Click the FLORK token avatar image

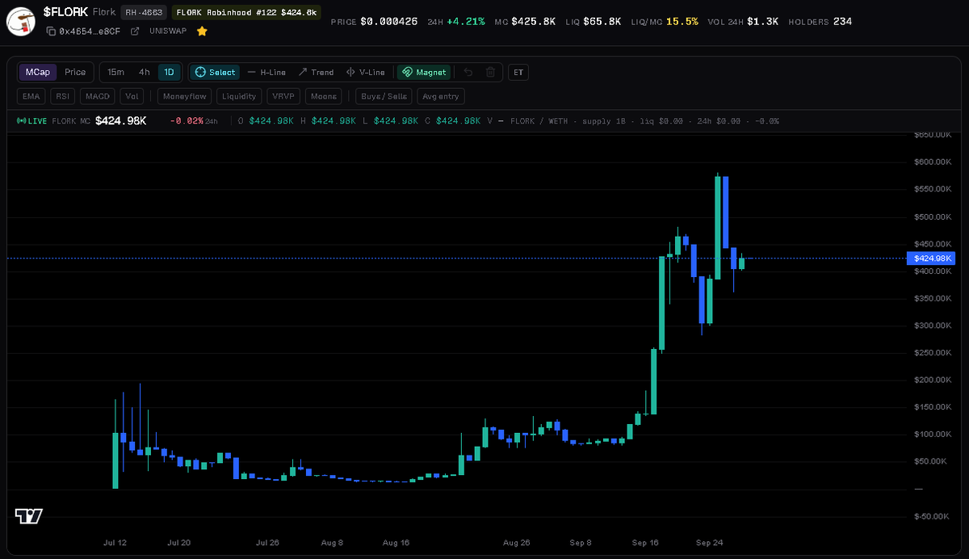[x=21, y=22]
